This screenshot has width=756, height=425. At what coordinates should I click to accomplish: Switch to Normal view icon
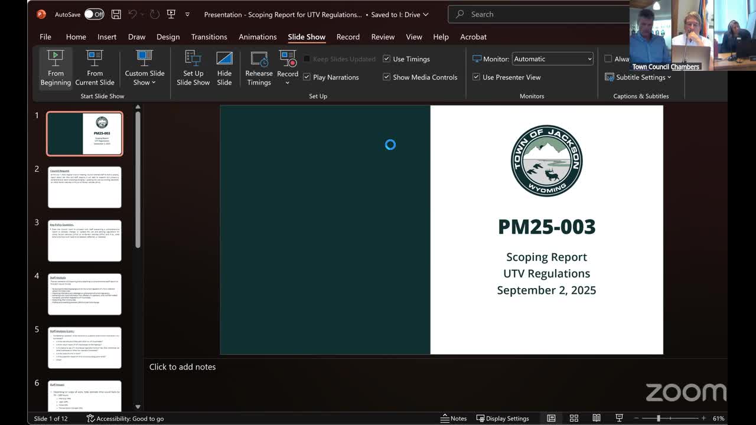(x=551, y=419)
